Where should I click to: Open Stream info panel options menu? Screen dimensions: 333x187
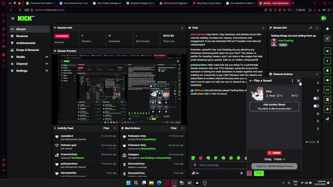317,28
